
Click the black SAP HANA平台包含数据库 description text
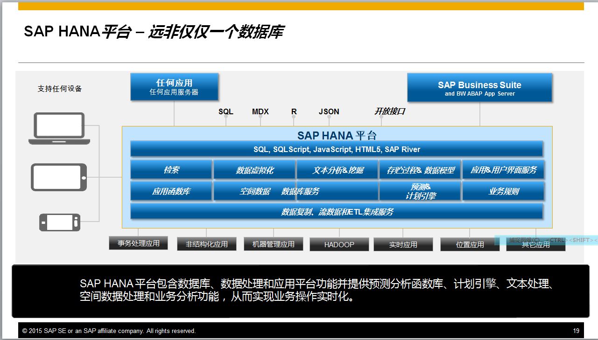click(x=317, y=290)
